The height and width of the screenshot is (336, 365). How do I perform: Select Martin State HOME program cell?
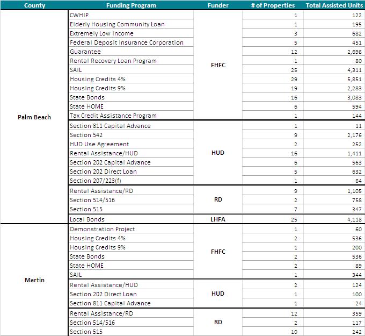click(x=131, y=266)
